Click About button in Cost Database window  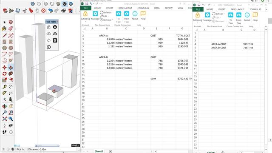click(247, 17)
